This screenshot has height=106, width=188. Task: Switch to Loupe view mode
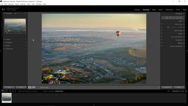pos(30,87)
